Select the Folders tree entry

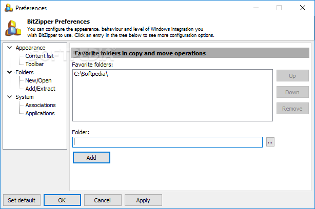coord(25,72)
